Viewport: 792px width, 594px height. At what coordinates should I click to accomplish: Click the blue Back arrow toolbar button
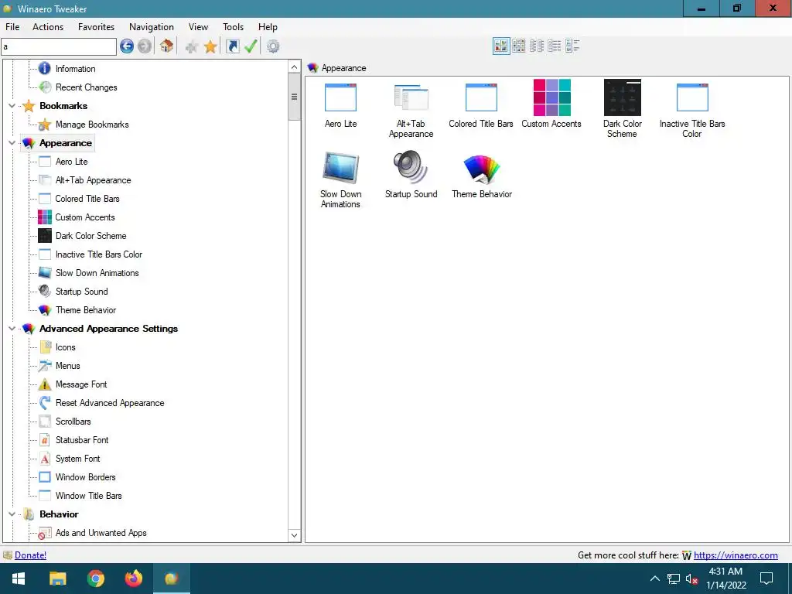[127, 46]
